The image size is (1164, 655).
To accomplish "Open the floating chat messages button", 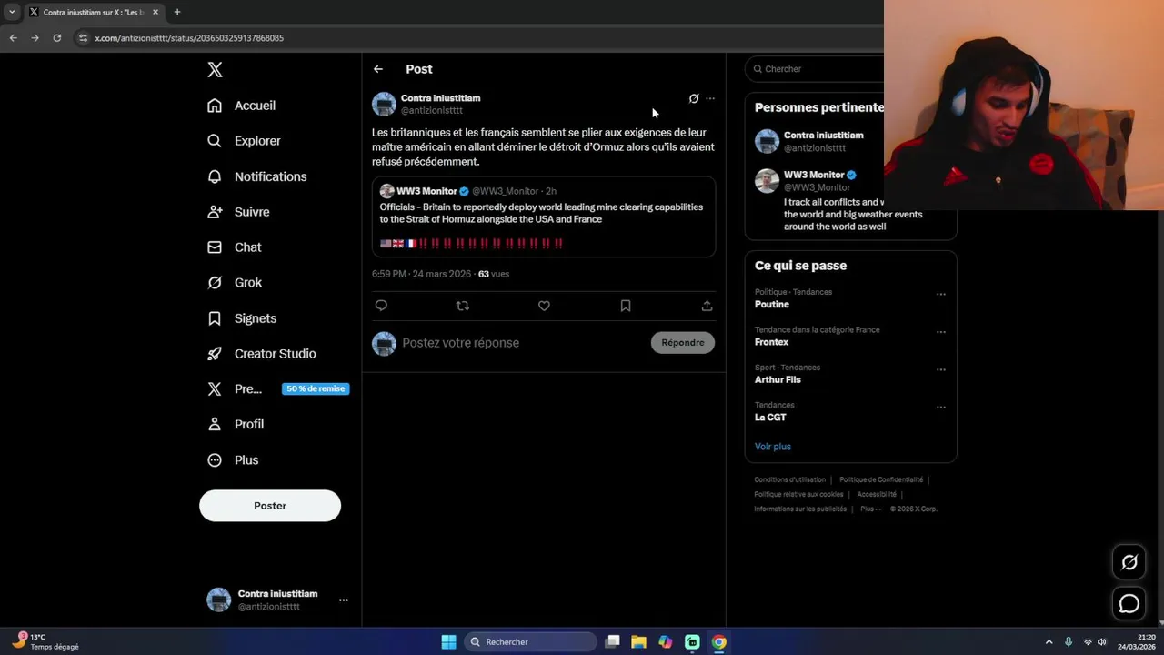I will (x=1129, y=603).
